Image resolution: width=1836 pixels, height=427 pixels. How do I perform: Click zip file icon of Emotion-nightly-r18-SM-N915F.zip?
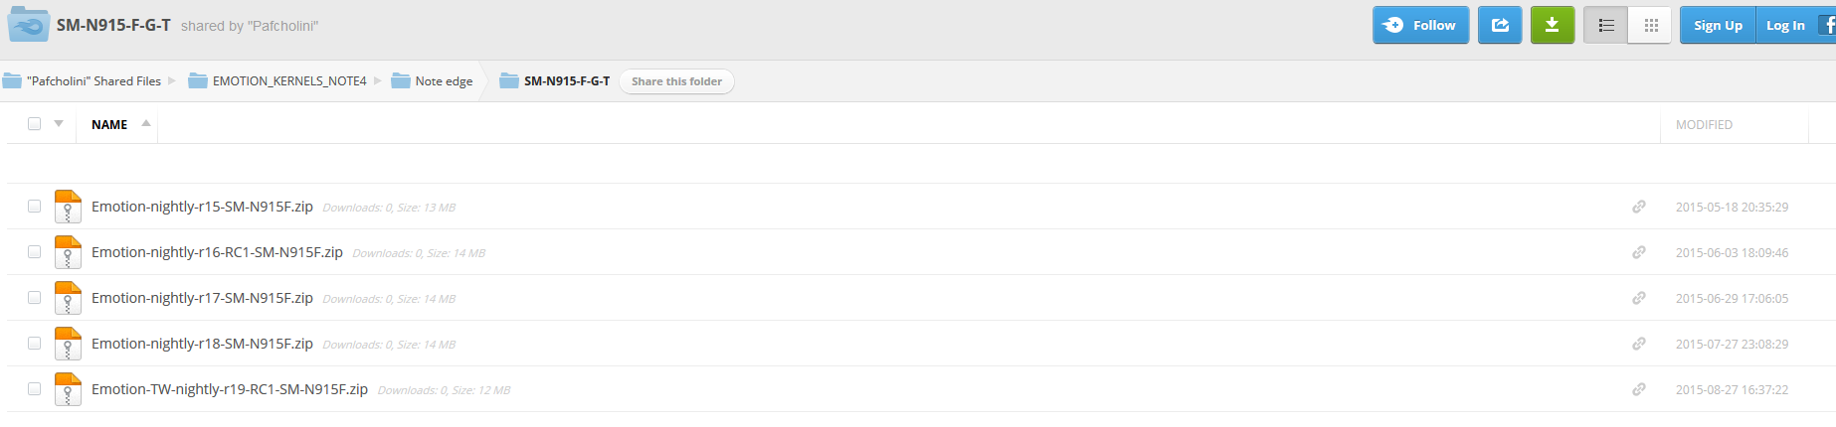point(68,344)
